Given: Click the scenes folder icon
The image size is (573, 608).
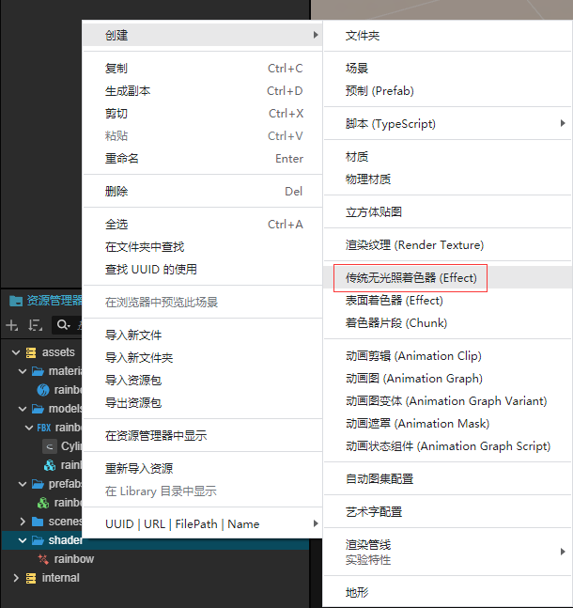Looking at the screenshot, I should click(38, 522).
